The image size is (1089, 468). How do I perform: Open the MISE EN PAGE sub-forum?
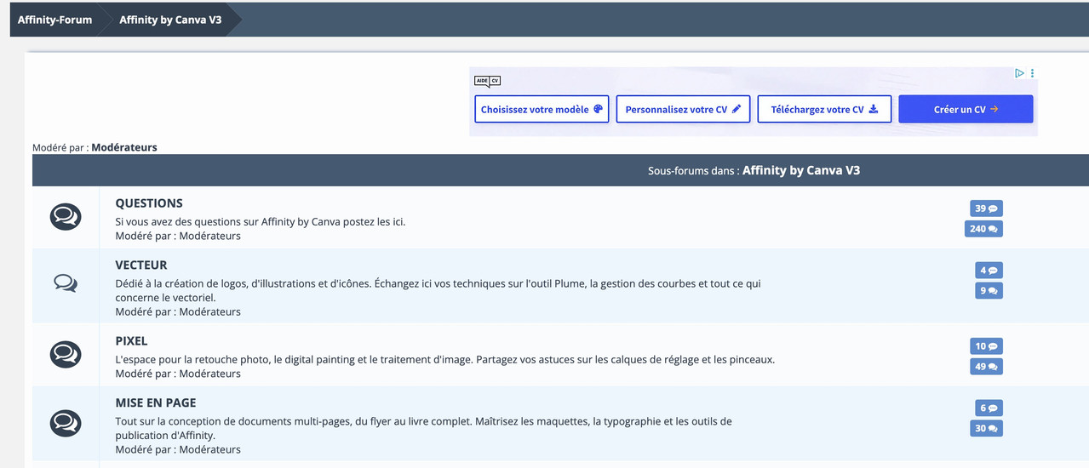coord(156,403)
